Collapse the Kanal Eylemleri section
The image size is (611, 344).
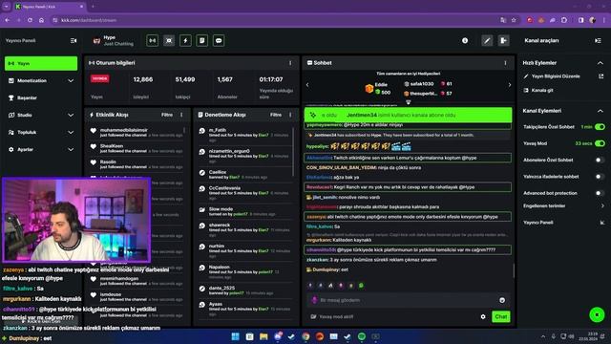coord(600,111)
